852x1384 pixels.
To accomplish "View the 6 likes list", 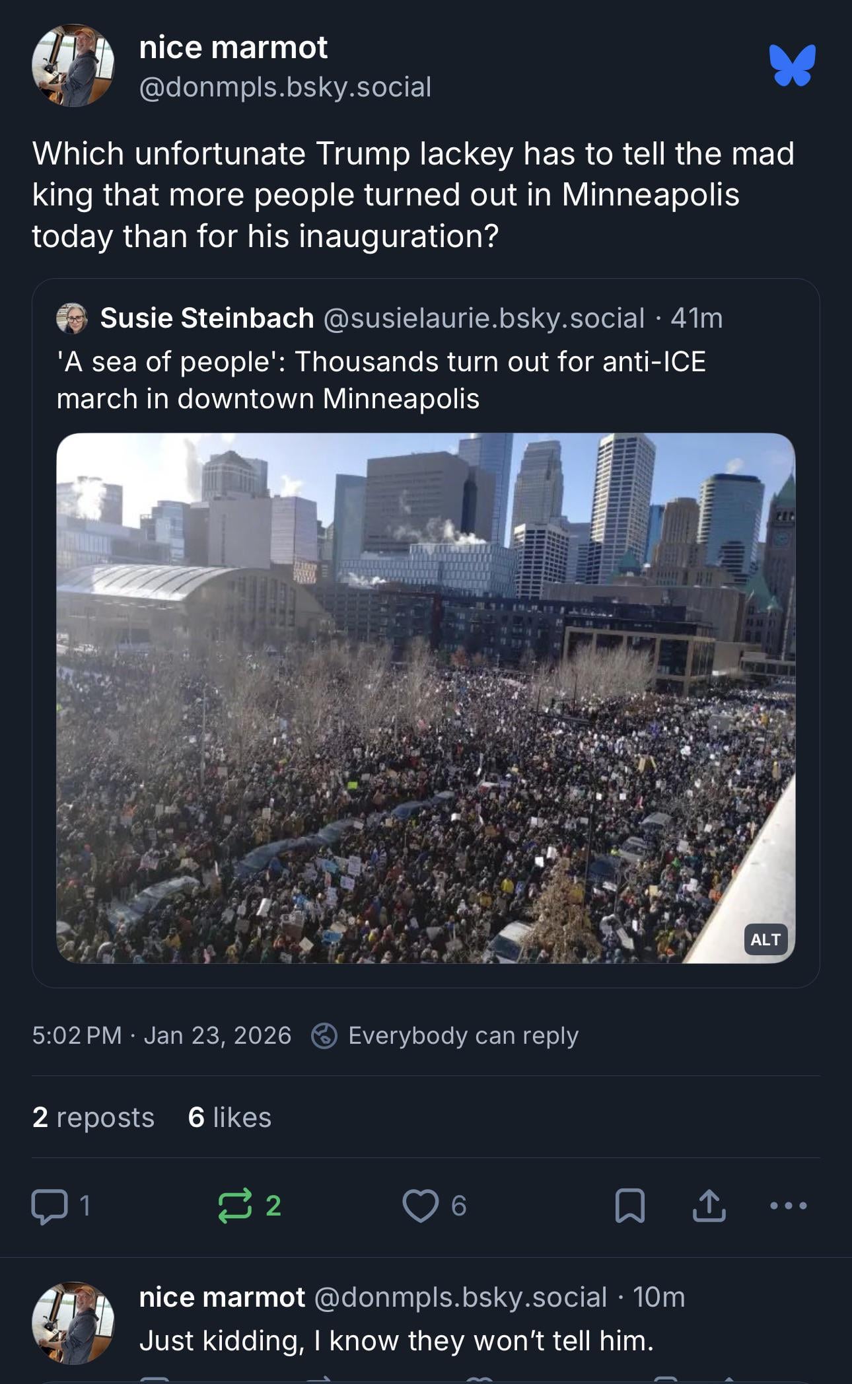I will 229,1117.
